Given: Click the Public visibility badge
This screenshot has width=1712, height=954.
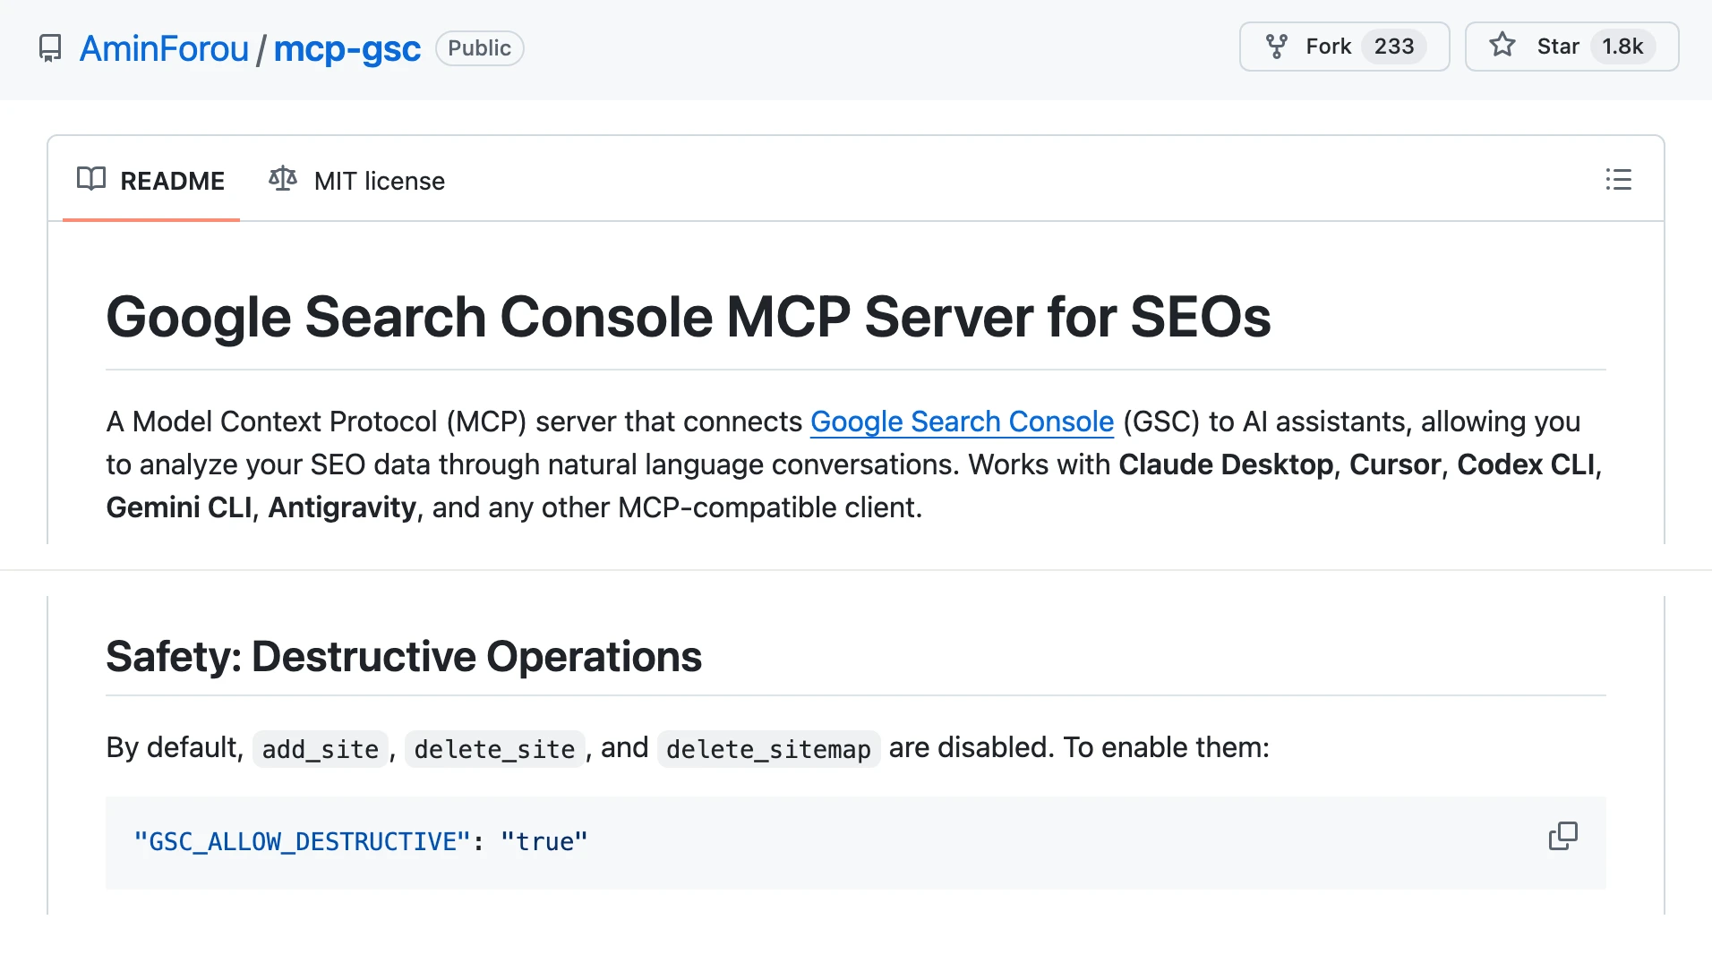Looking at the screenshot, I should (x=479, y=48).
